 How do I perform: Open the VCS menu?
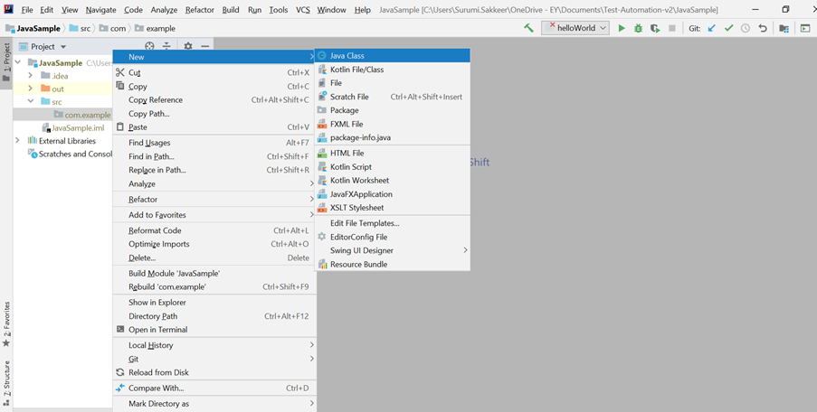point(303,9)
